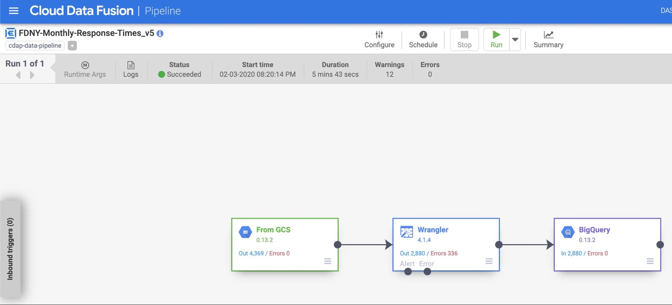672x305 pixels.
Task: Click the Succeeded status indicator
Action: coord(180,74)
